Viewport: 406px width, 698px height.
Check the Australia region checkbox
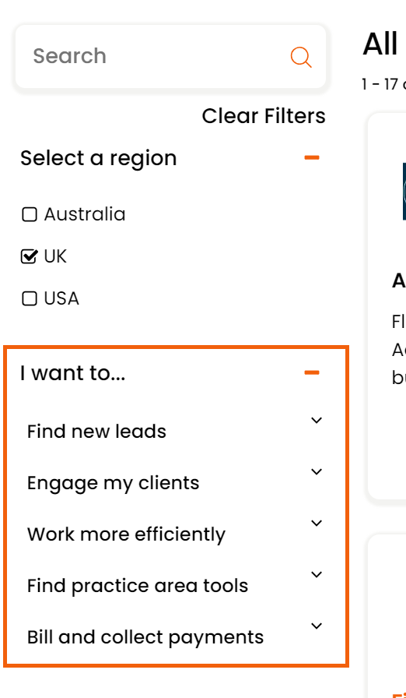click(30, 214)
